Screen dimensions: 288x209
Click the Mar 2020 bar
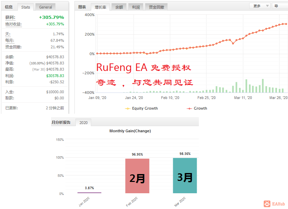click(x=185, y=175)
